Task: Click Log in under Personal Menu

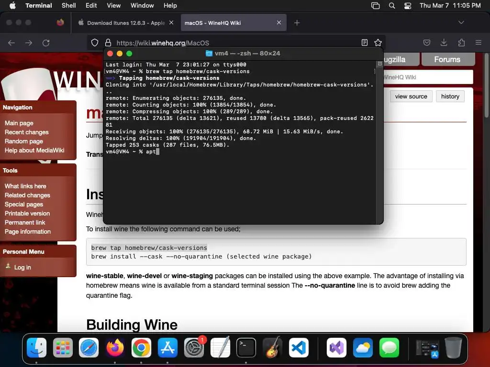Action: pos(22,267)
